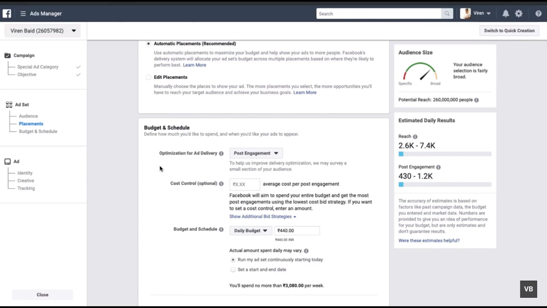Click info icon next to Reach estimate
This screenshot has height=308, width=547.
click(415, 137)
